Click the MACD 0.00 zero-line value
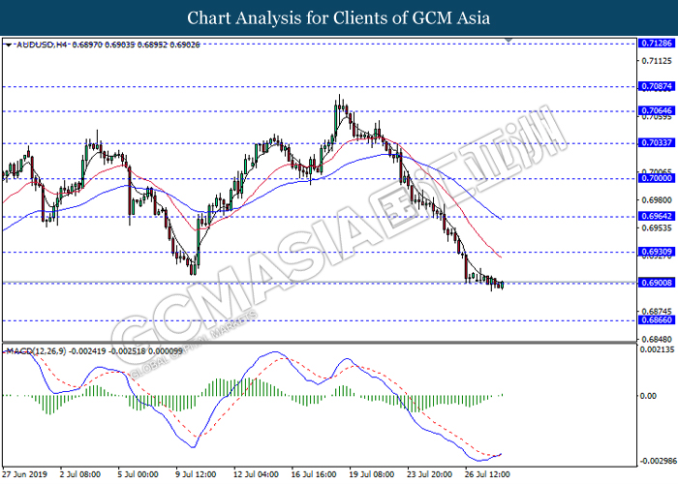678x484 pixels. pyautogui.click(x=648, y=396)
